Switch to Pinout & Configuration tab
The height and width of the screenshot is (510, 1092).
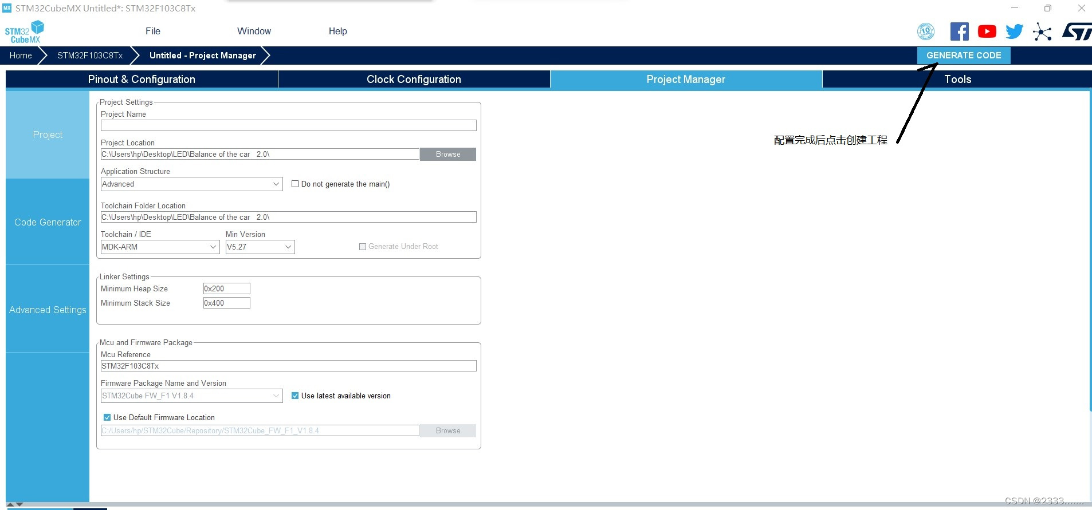pyautogui.click(x=142, y=79)
